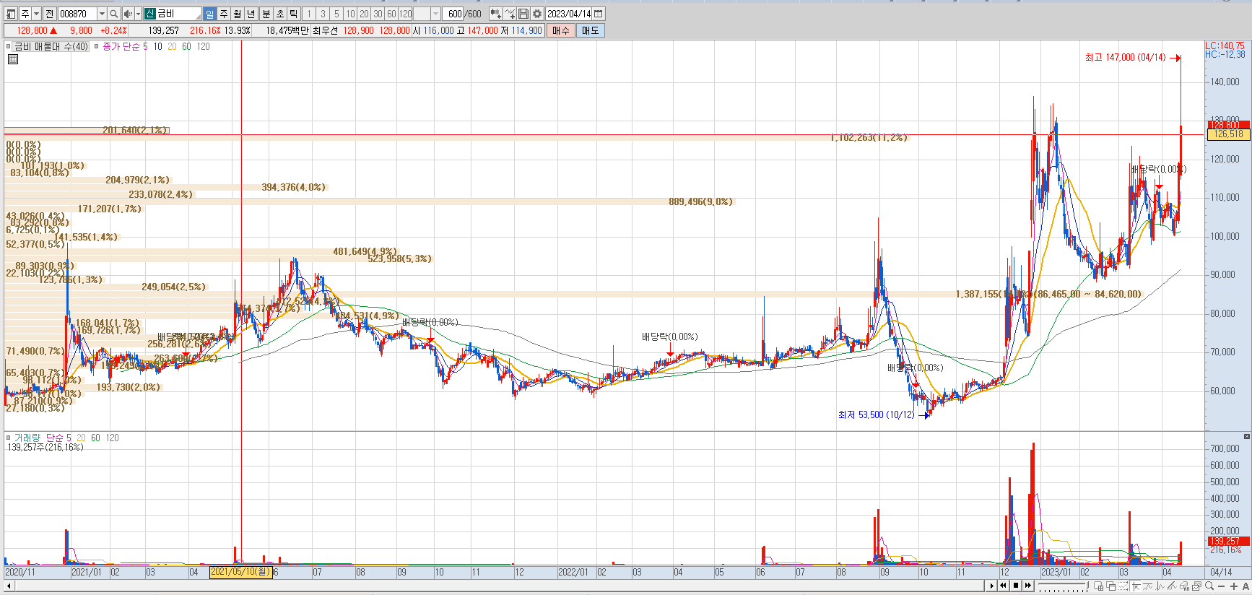Click the diagonal lines drawing tool icon

(1172, 586)
